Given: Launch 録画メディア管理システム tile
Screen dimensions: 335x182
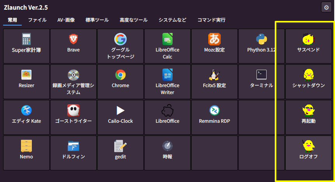Looking at the screenshot, I should click(73, 82).
